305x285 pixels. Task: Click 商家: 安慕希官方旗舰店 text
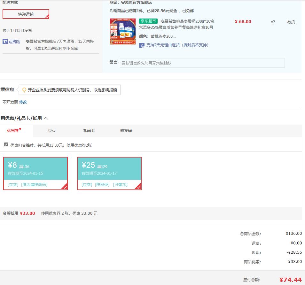point(131,3)
